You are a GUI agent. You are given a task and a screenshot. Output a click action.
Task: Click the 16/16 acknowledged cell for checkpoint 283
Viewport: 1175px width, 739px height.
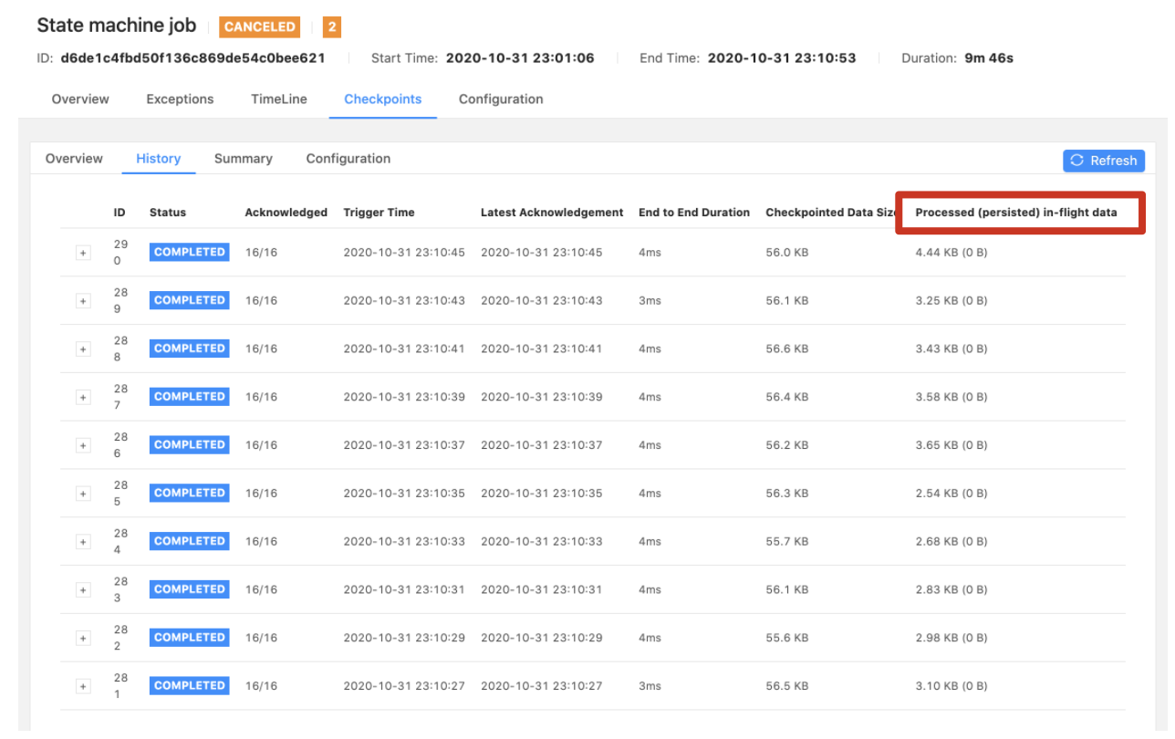261,589
